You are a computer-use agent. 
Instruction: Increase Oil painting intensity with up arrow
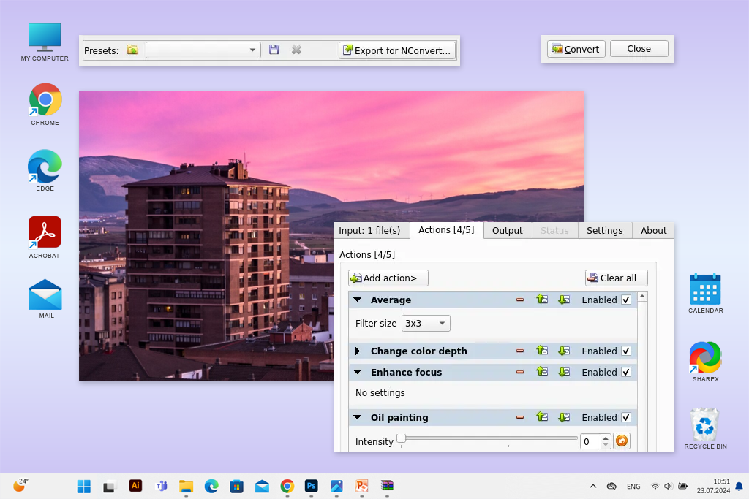click(x=606, y=438)
